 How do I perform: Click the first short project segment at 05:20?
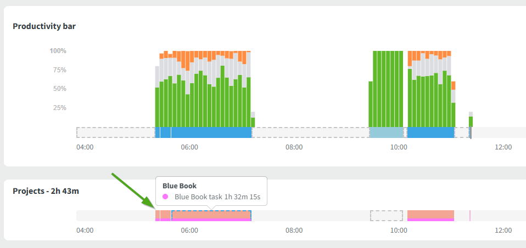coord(163,215)
